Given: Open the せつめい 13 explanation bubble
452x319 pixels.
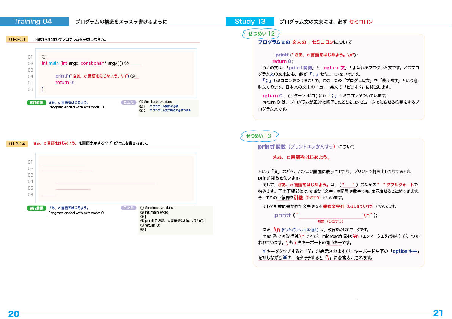Looking at the screenshot, I should [x=259, y=136].
